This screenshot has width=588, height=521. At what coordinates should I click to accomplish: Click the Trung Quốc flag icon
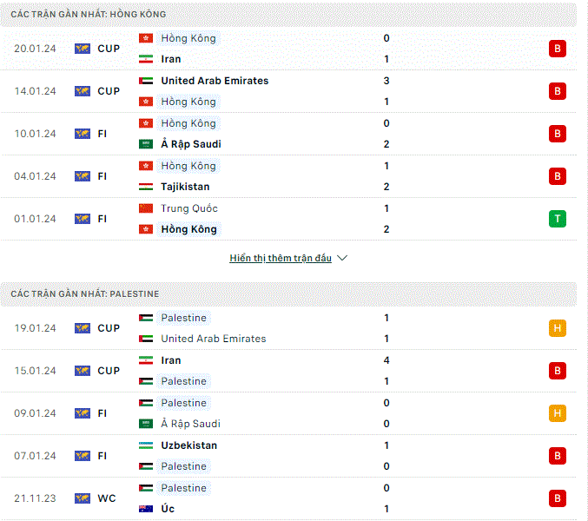[x=146, y=208]
